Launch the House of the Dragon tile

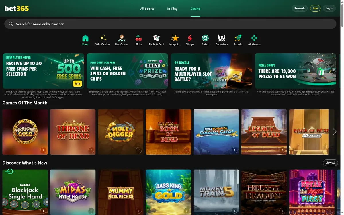[x=264, y=192]
